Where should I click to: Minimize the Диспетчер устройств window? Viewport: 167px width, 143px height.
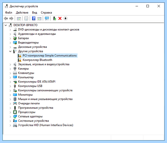pyautogui.click(x=137, y=6)
